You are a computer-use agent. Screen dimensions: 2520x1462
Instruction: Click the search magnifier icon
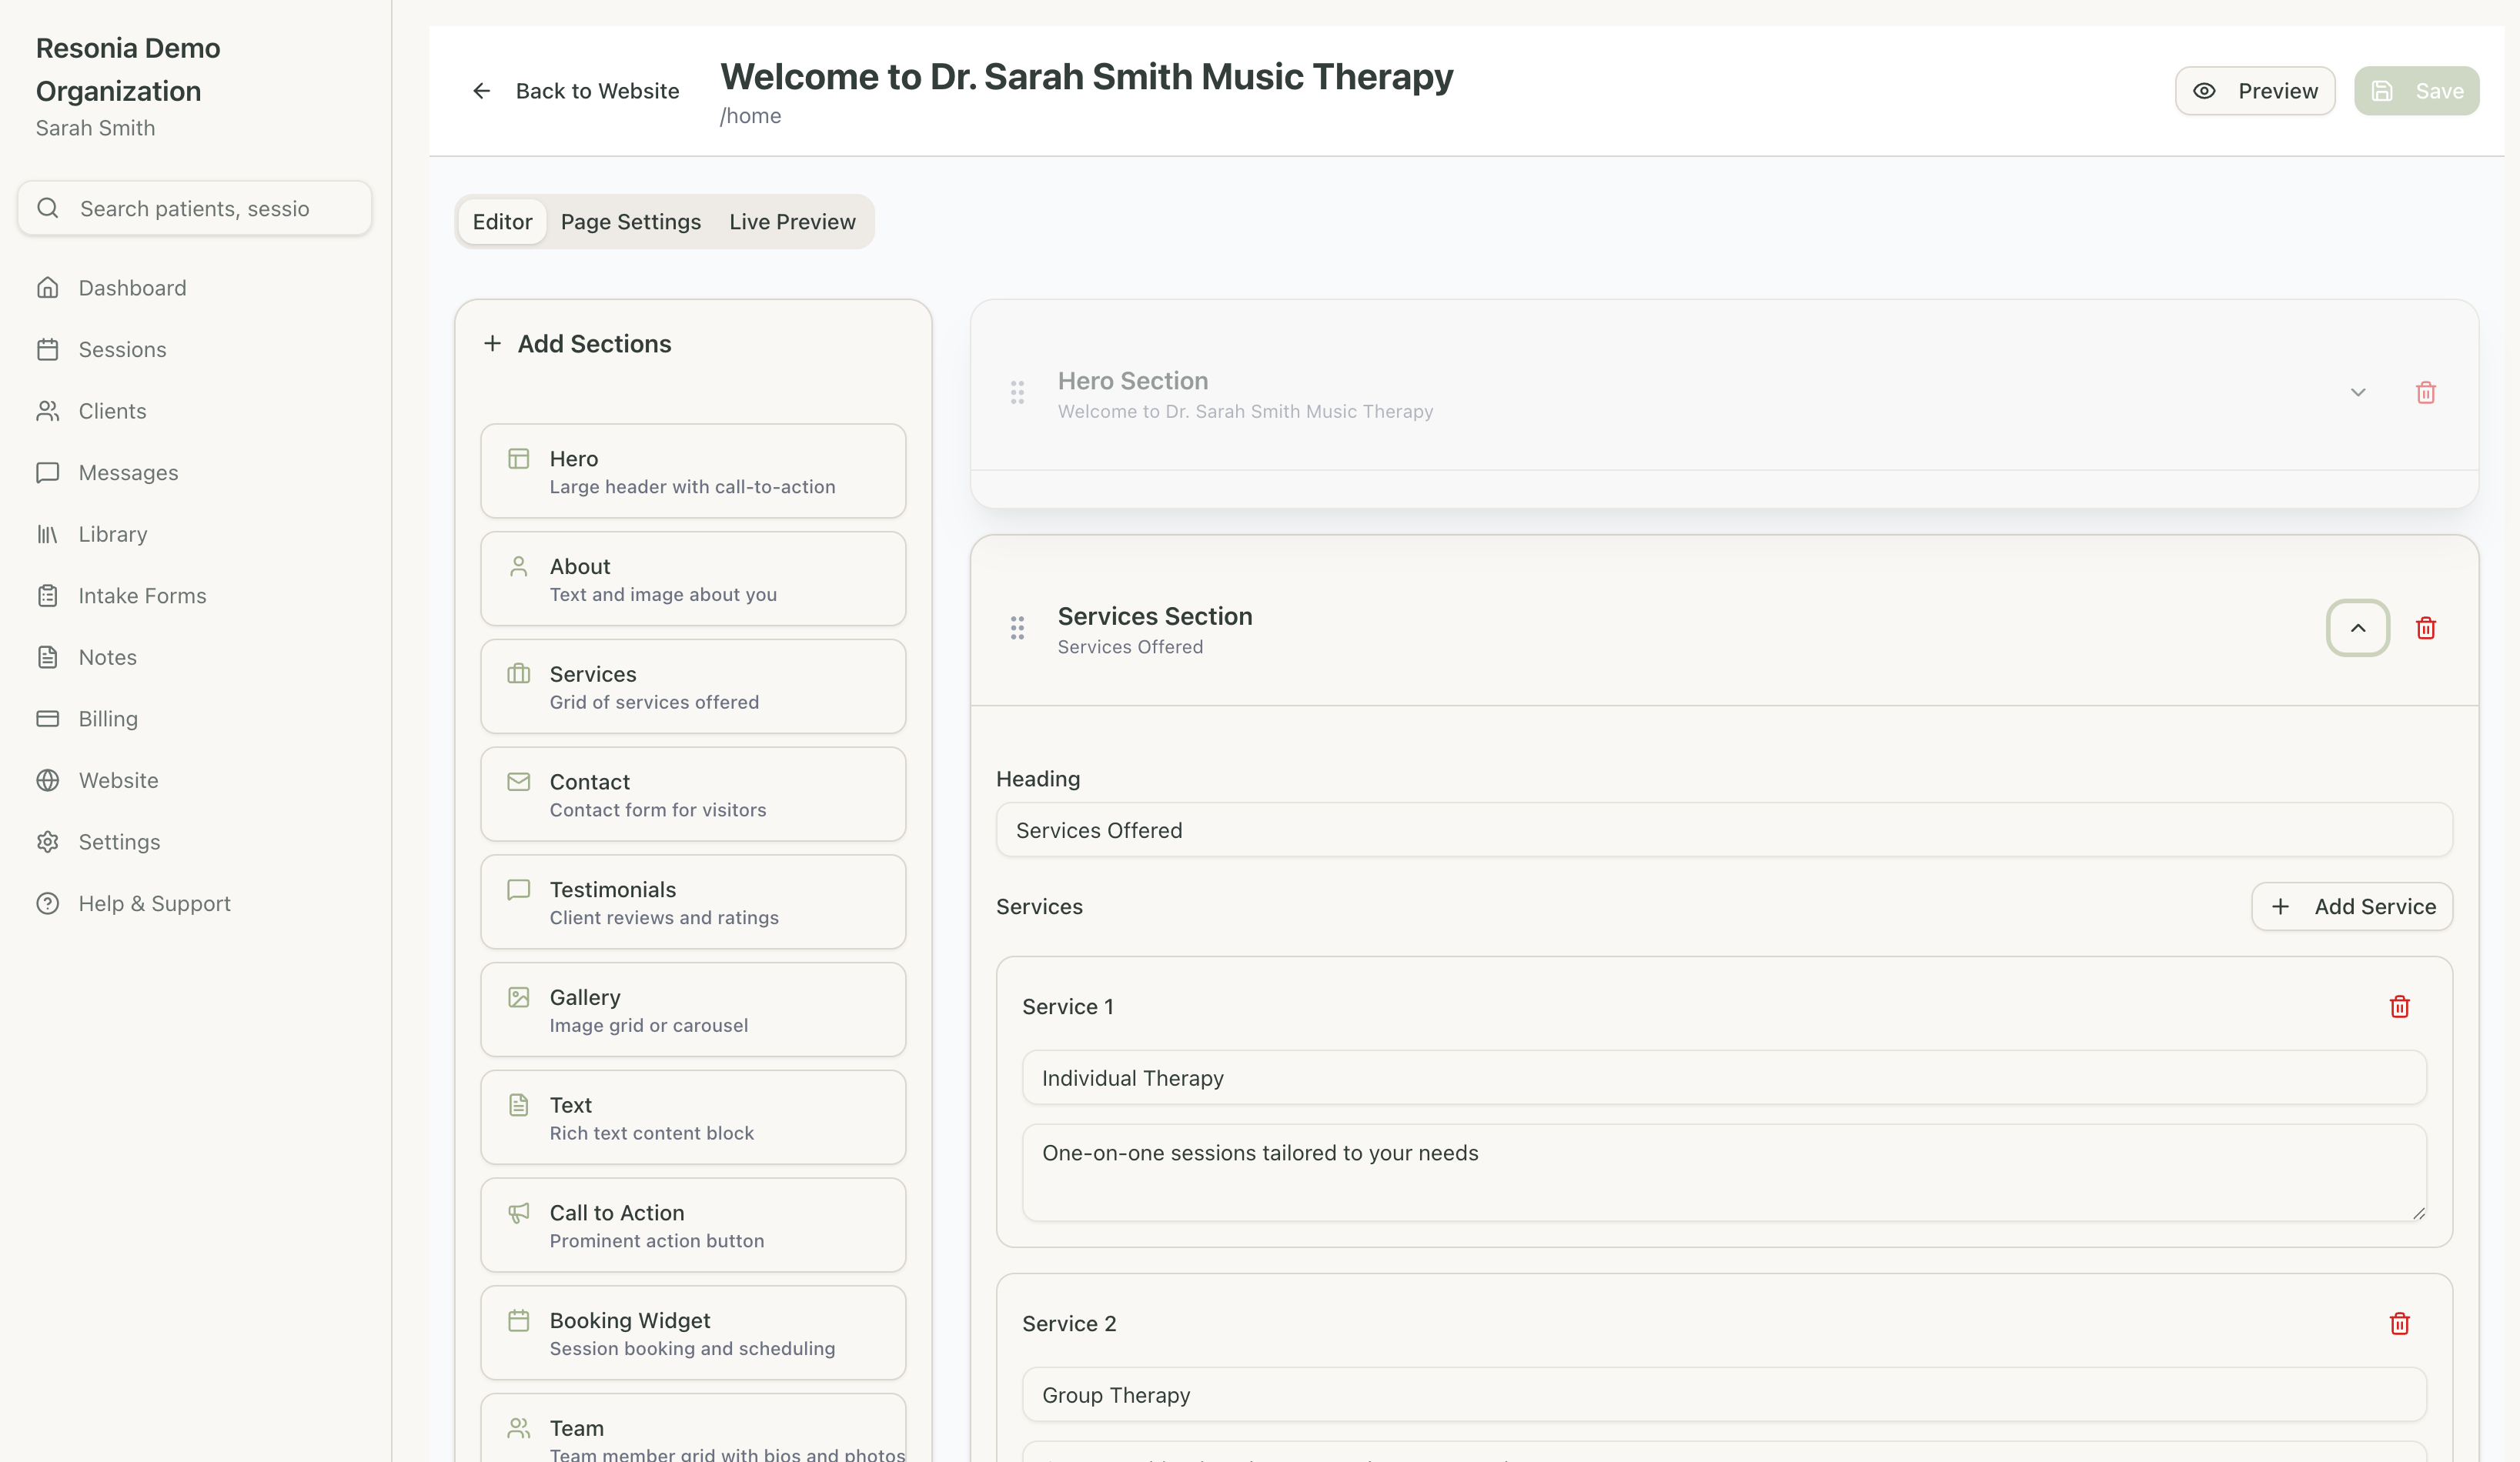47,208
